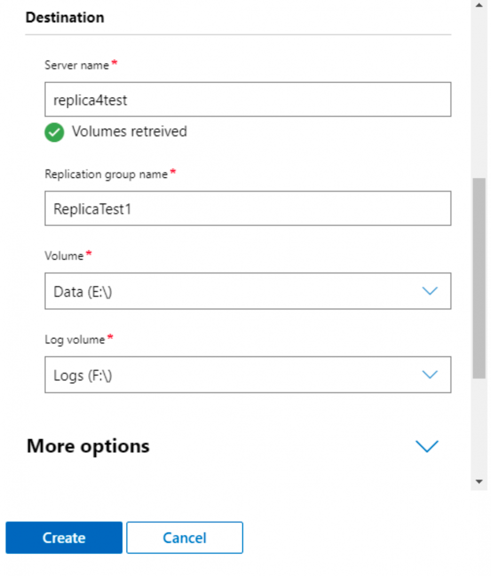The image size is (491, 576).
Task: Open the Log volume dropdown showing Logs (F:\)
Action: pos(247,375)
